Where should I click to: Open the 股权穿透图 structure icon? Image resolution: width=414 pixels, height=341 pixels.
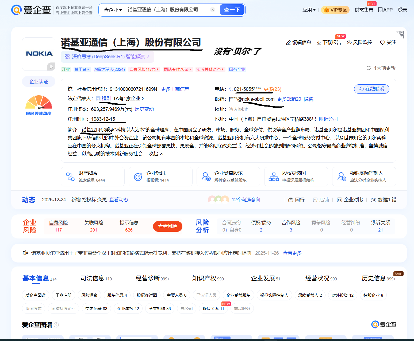[274, 177]
